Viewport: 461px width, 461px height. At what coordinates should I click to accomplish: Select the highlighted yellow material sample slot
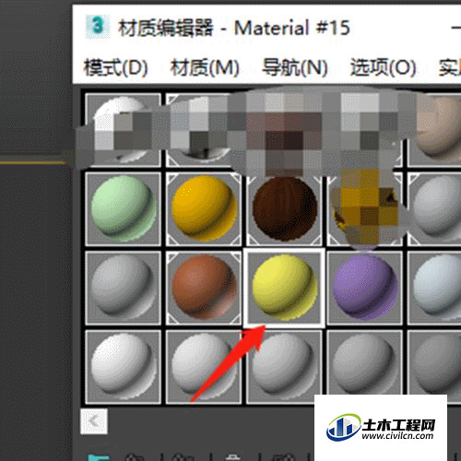click(x=284, y=288)
